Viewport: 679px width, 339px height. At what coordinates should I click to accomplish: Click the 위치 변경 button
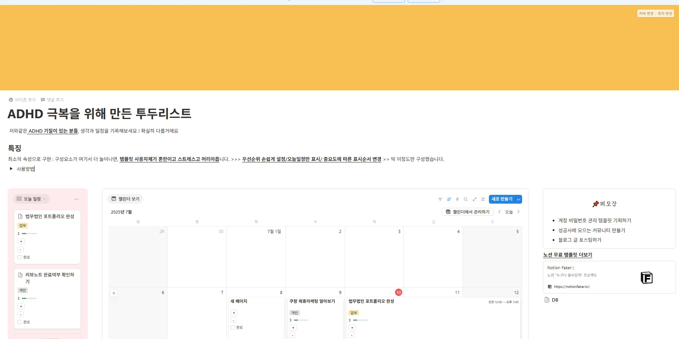(665, 13)
